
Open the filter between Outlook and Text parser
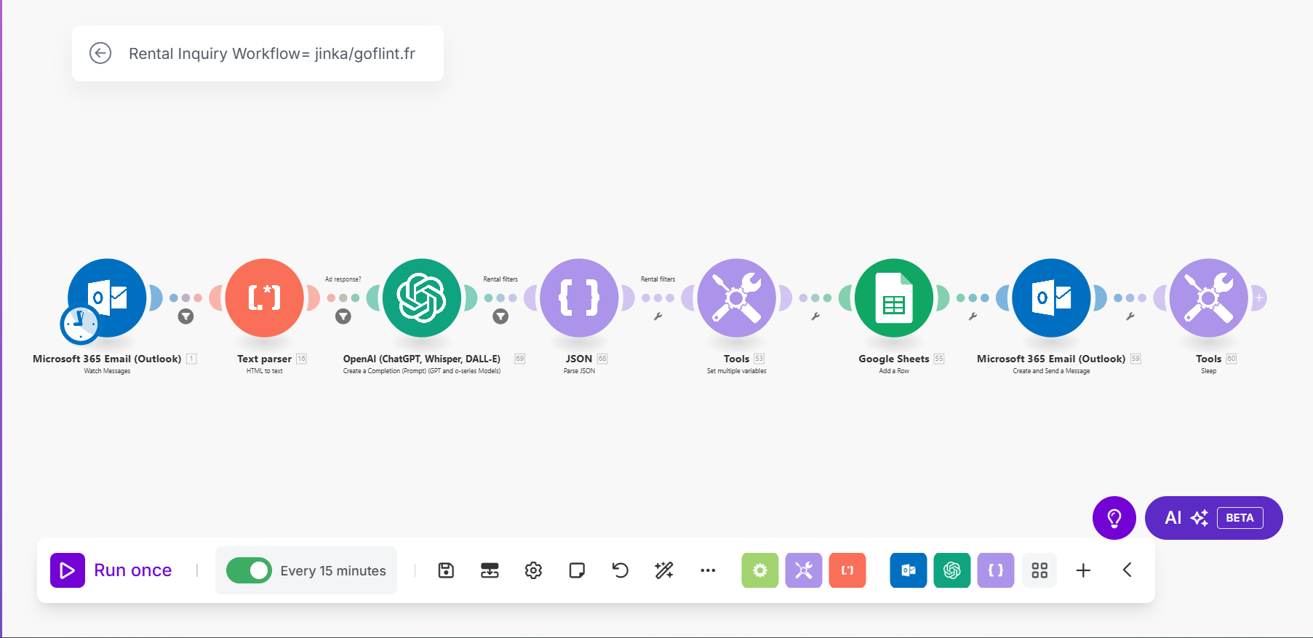tap(186, 316)
